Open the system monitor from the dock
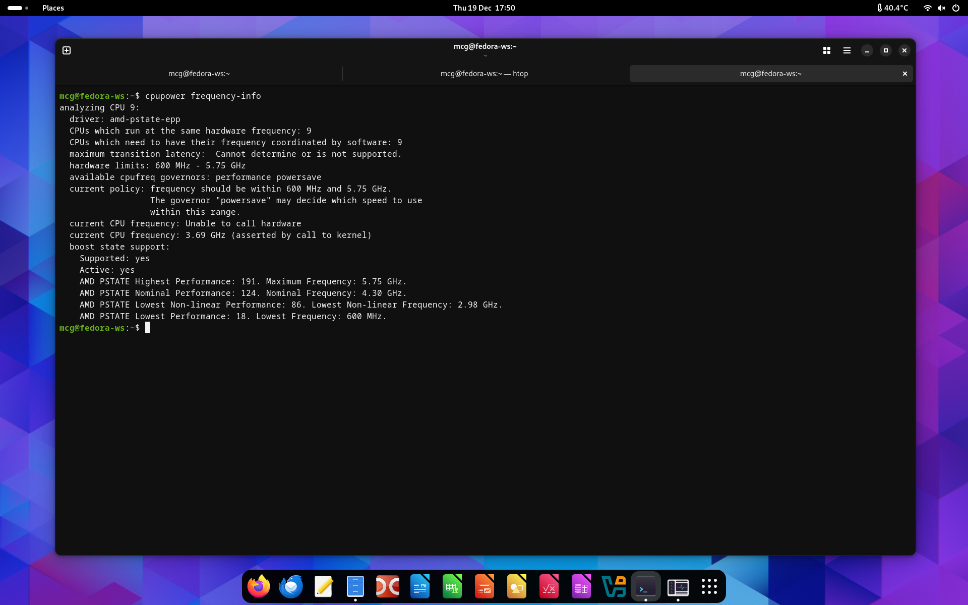The height and width of the screenshot is (605, 968). [678, 586]
